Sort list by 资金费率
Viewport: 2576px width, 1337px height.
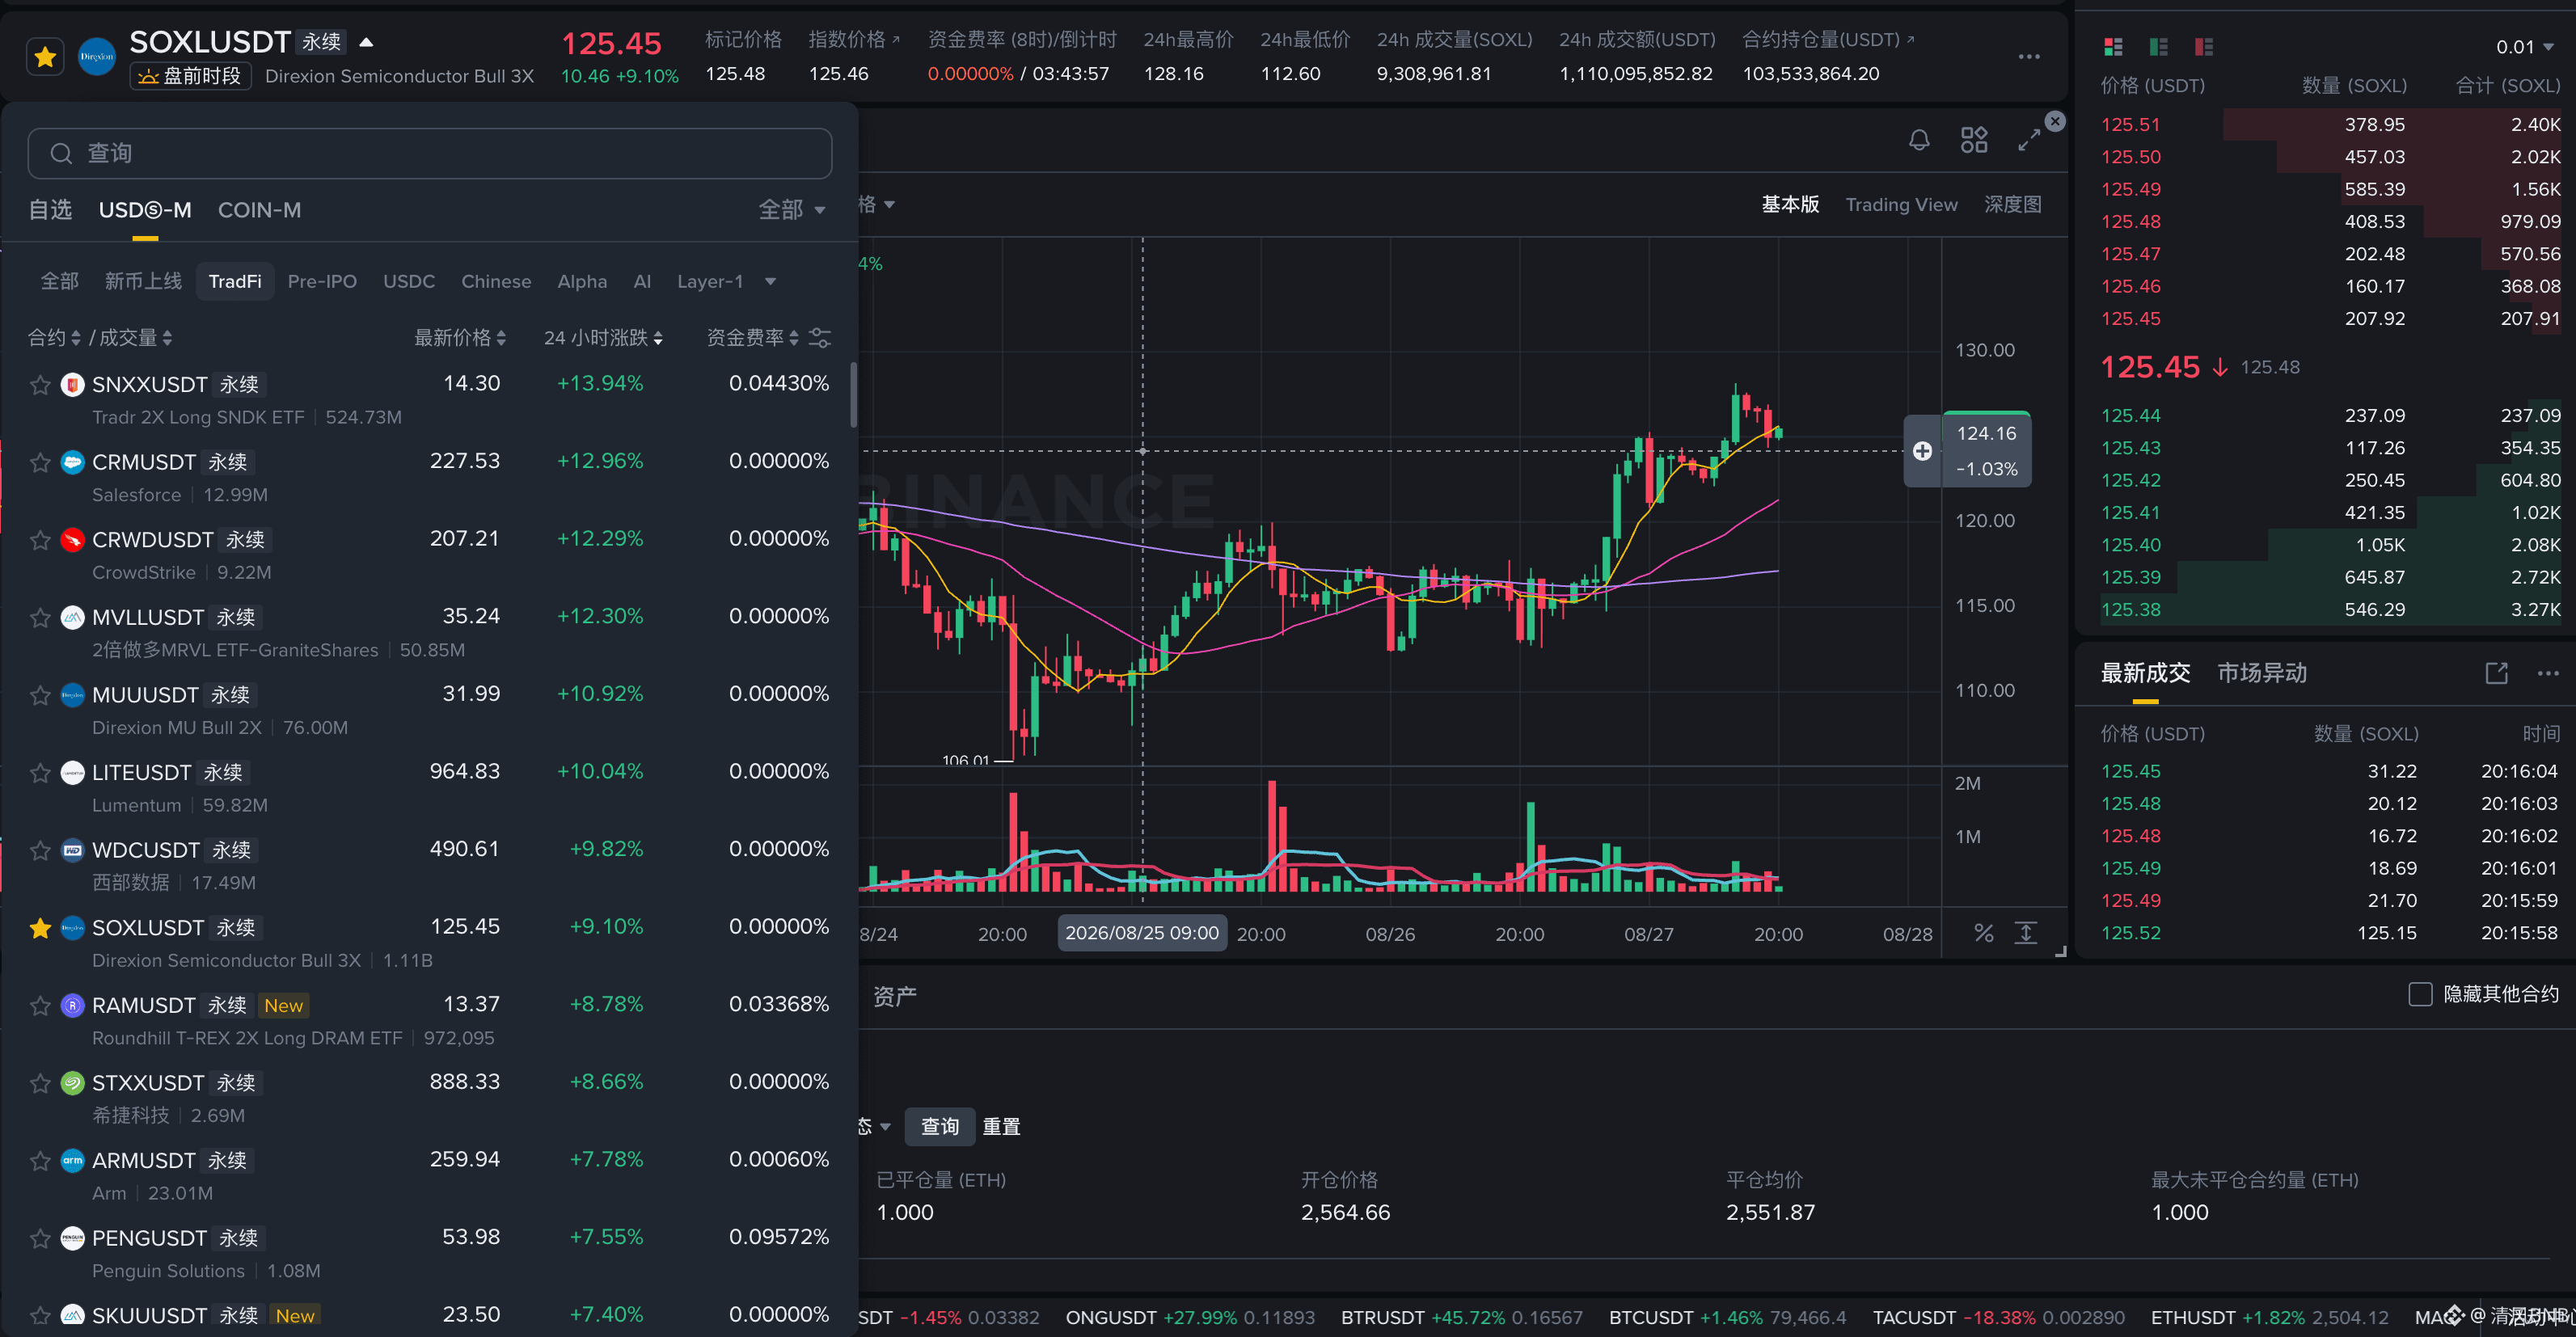tap(753, 338)
